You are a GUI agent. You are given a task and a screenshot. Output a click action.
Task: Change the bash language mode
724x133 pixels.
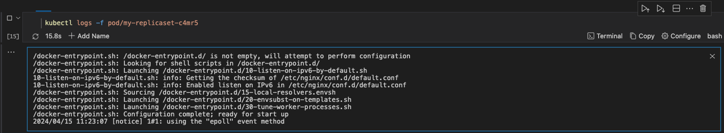pos(714,36)
